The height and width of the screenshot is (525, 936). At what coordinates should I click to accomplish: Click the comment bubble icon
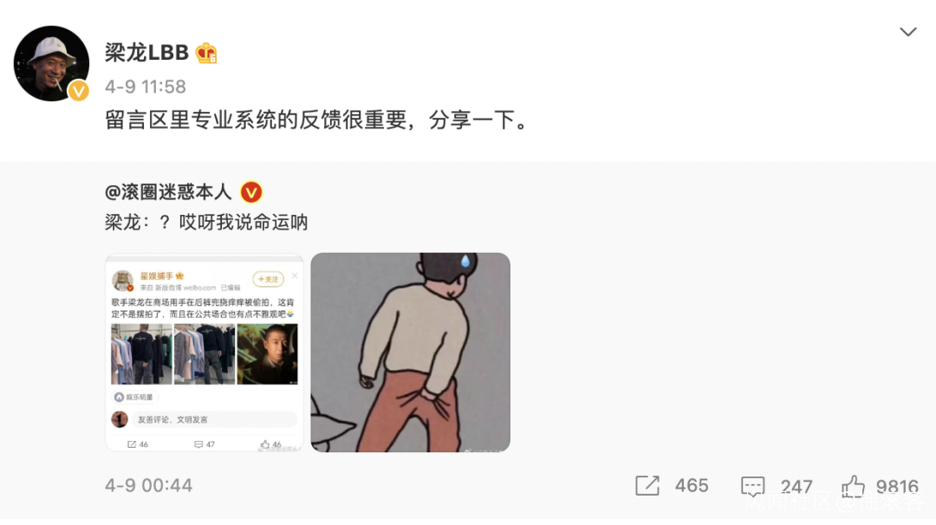(753, 486)
